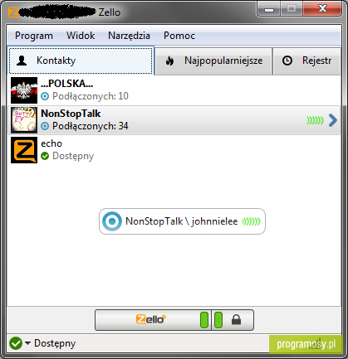
Task: Click the Zello push-to-talk button
Action: coord(153,320)
